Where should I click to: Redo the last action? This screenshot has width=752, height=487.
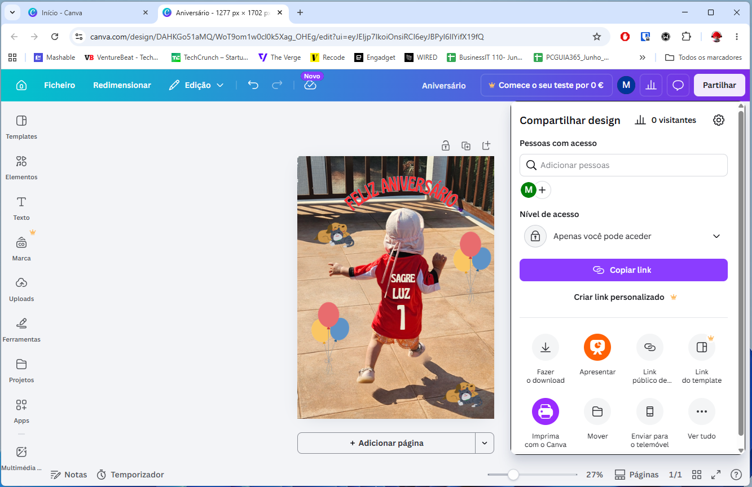click(x=277, y=85)
